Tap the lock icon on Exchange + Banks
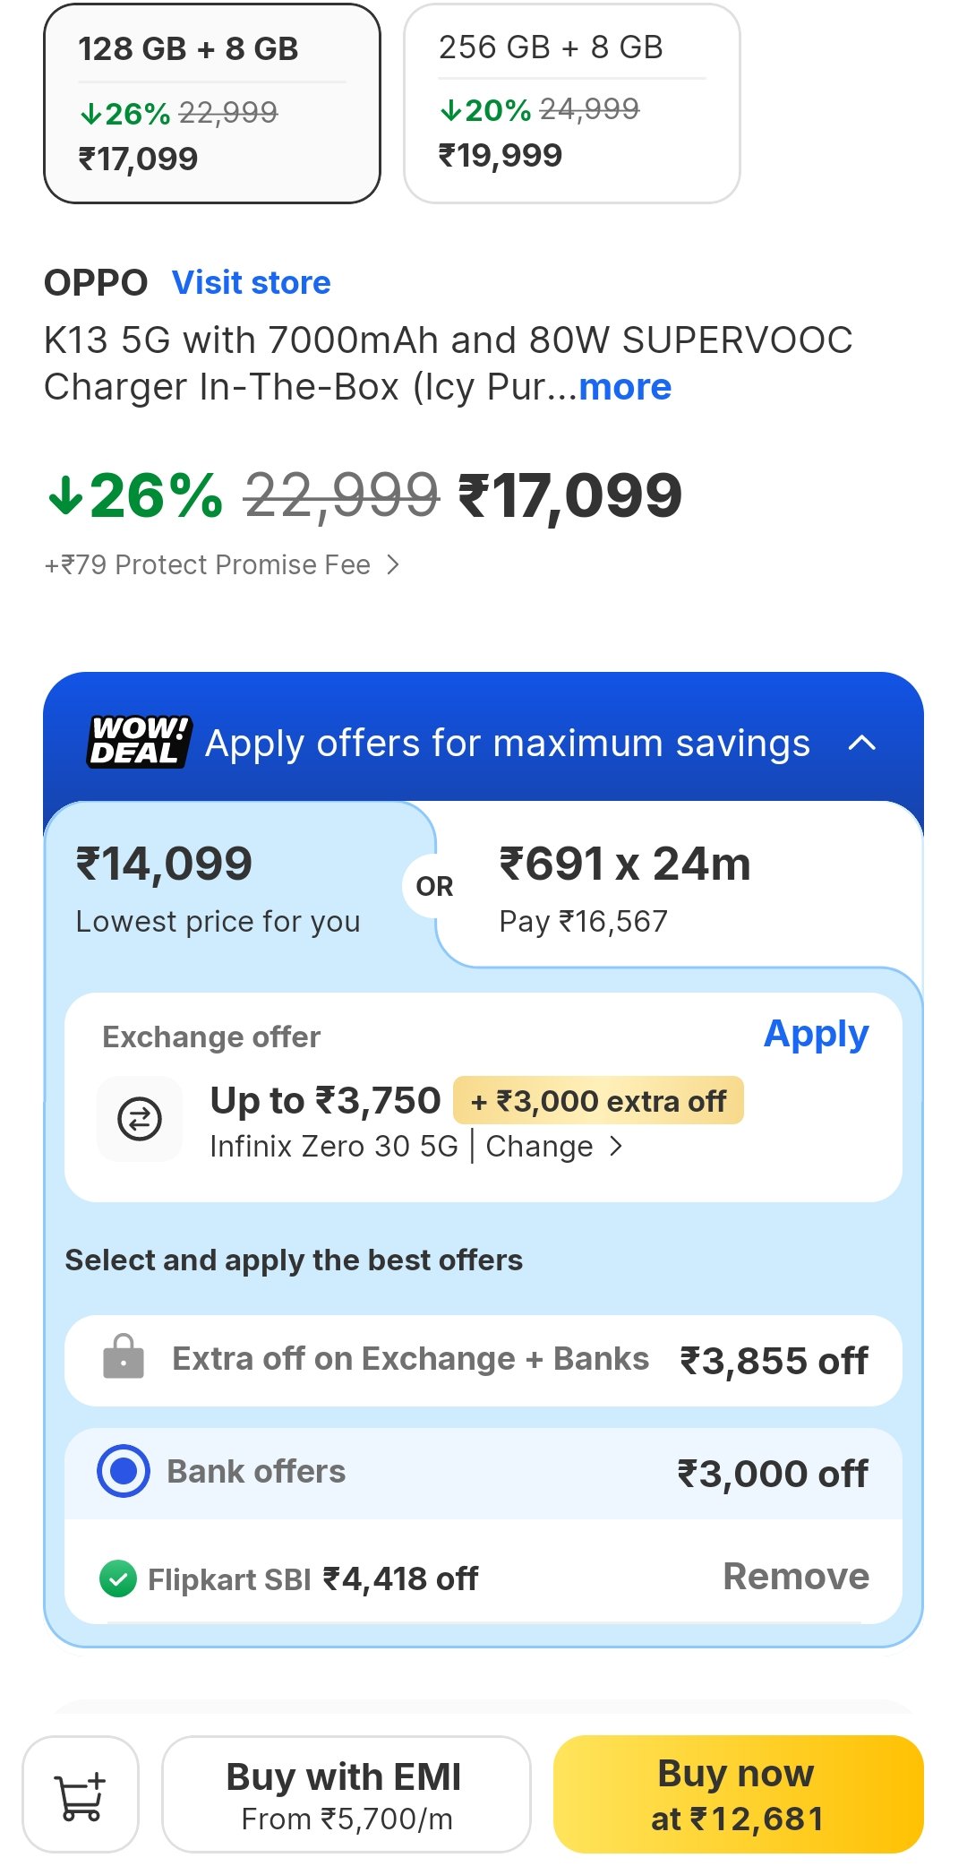The width and height of the screenshot is (967, 1875). coord(124,1359)
